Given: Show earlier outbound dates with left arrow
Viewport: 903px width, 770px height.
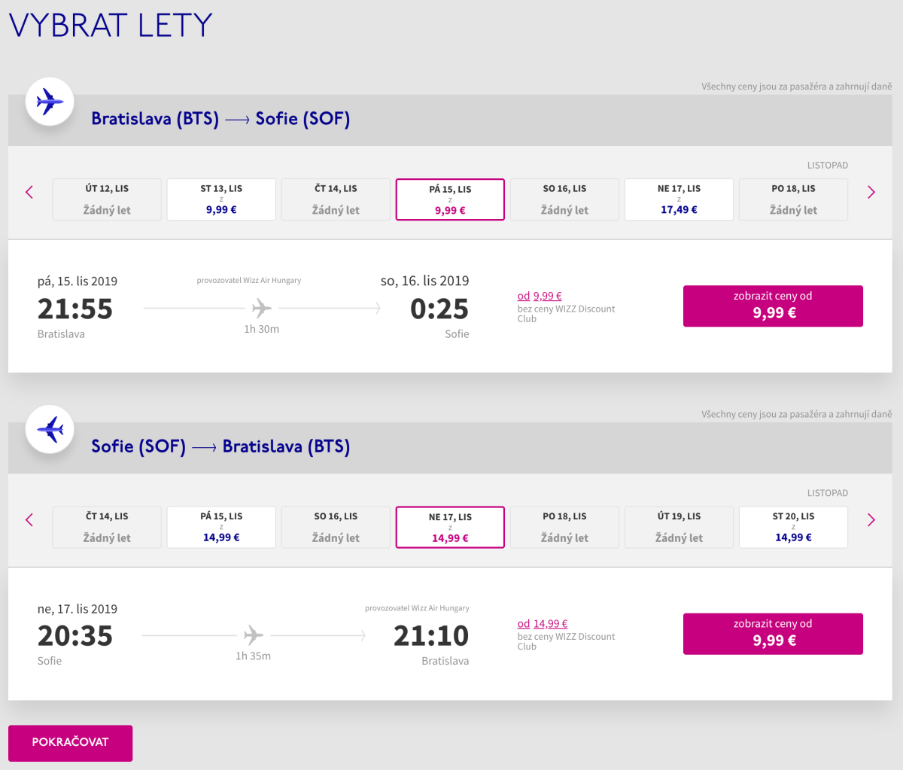Looking at the screenshot, I should [29, 192].
